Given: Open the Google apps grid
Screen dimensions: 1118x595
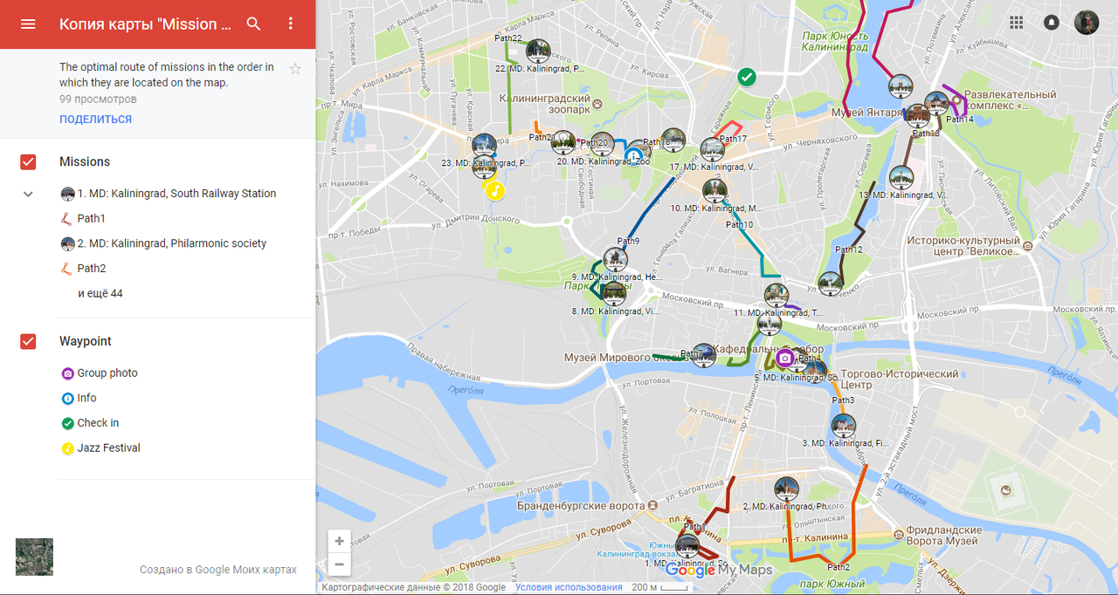Looking at the screenshot, I should click(x=1016, y=23).
